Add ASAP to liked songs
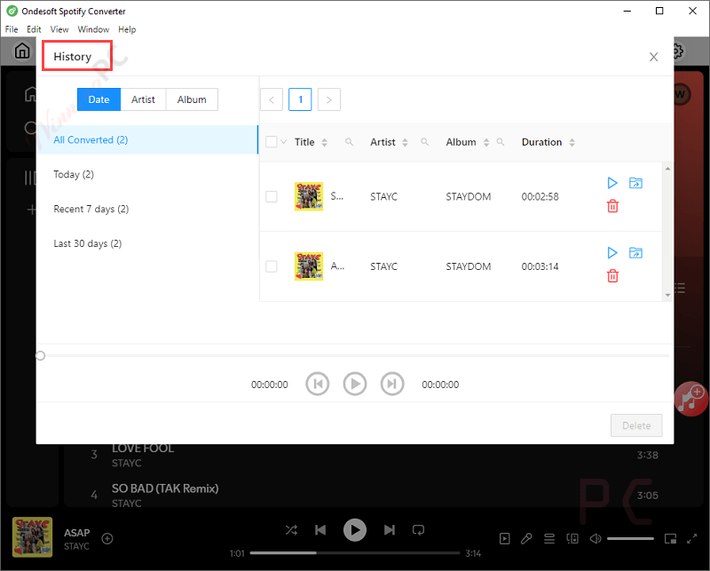The image size is (710, 571). coord(107,538)
